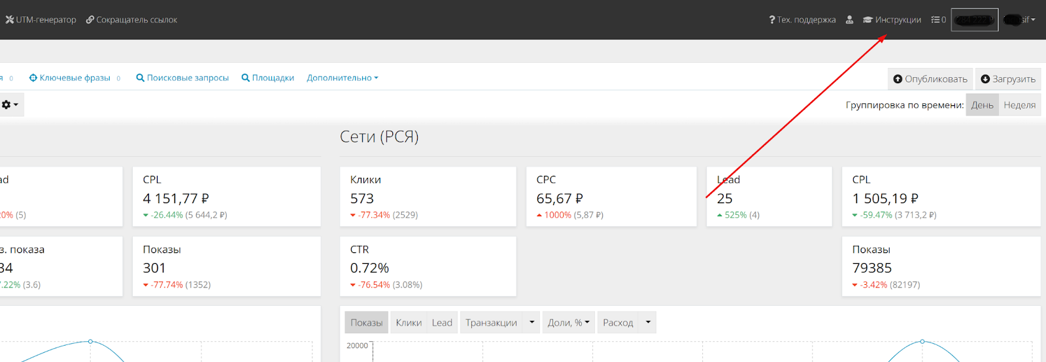Open the UTM-генератор tool
Image resolution: width=1046 pixels, height=362 pixels.
[x=41, y=20]
